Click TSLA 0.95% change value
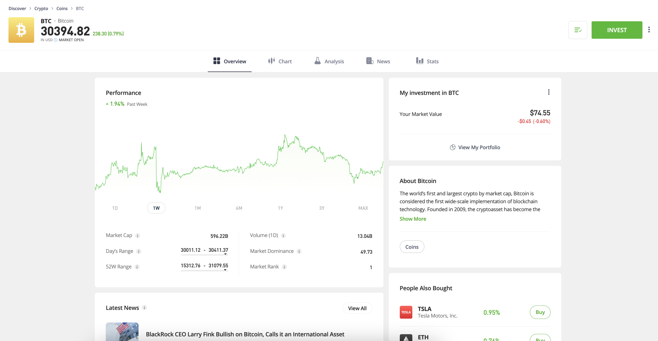Image resolution: width=658 pixels, height=341 pixels. (492, 313)
